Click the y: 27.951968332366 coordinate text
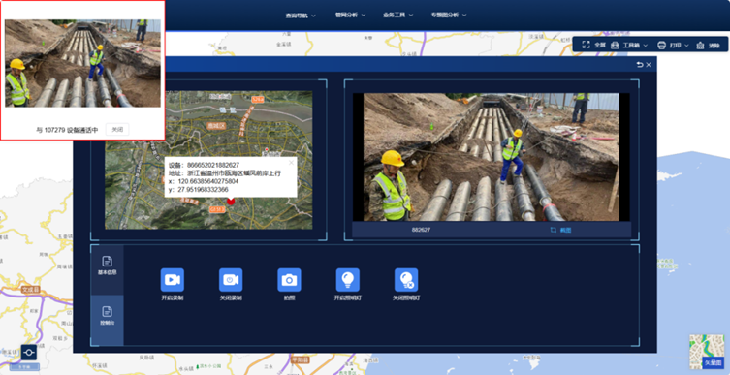This screenshot has height=375, width=730. click(x=199, y=190)
